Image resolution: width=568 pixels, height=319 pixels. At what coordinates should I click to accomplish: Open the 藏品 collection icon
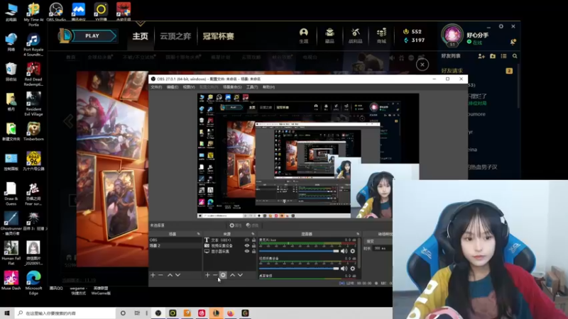329,36
